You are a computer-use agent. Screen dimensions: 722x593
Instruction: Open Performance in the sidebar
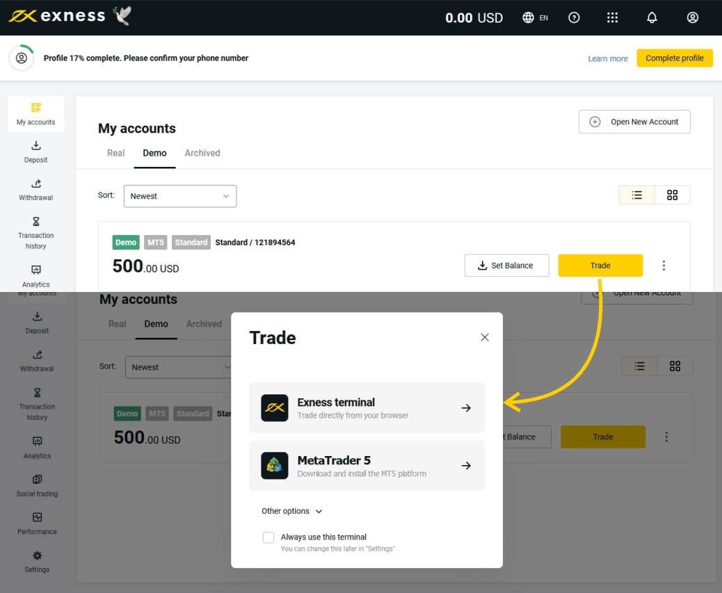point(37,524)
